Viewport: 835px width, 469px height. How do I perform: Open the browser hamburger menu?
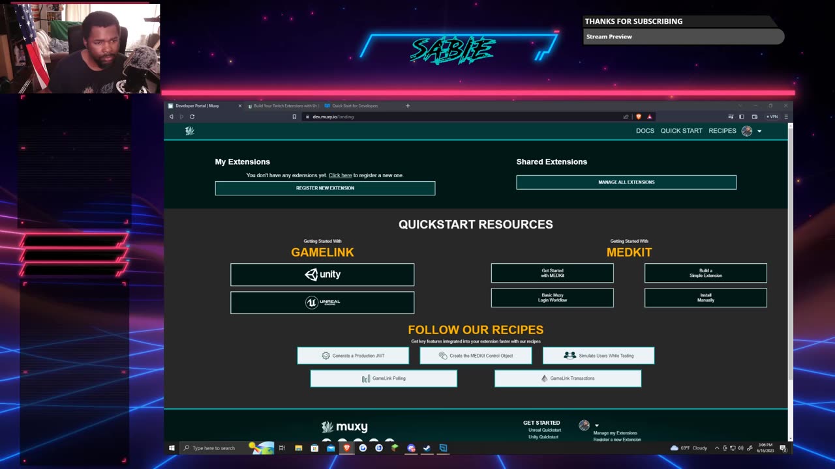point(786,117)
